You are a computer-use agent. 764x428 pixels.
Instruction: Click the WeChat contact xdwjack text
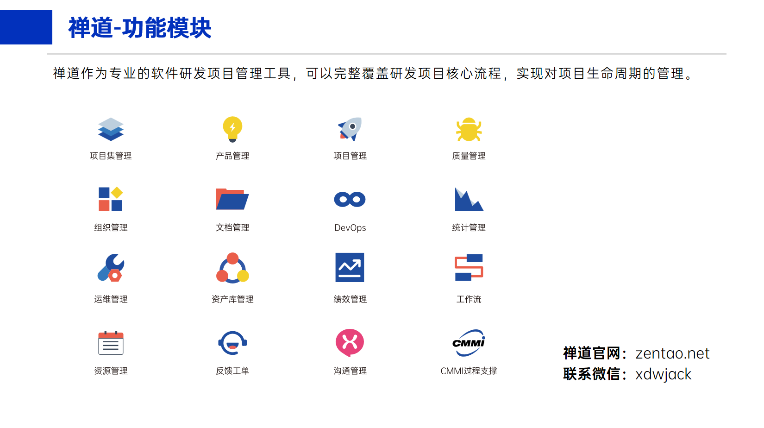coord(663,375)
